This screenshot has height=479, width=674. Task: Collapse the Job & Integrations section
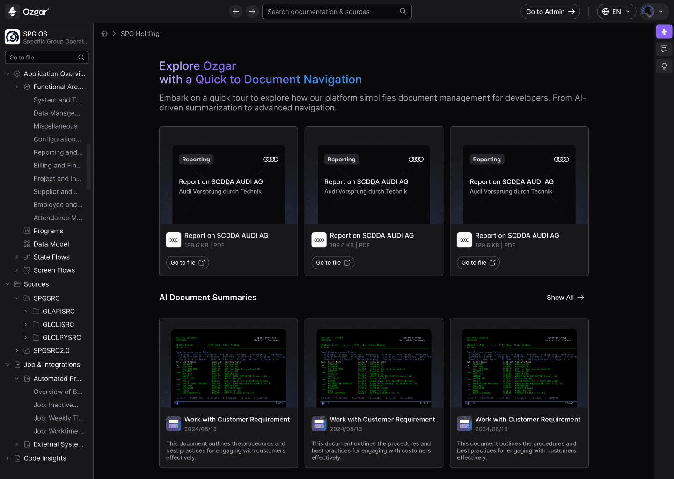pyautogui.click(x=8, y=365)
